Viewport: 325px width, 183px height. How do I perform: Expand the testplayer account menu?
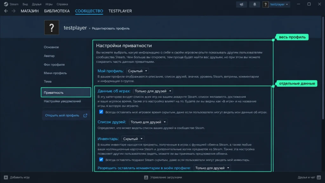click(x=279, y=4)
